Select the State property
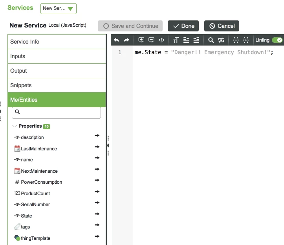The height and width of the screenshot is (245, 284). tap(26, 216)
